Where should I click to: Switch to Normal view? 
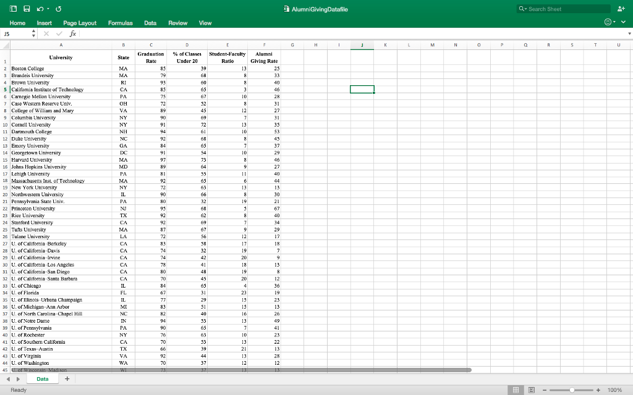click(516, 390)
